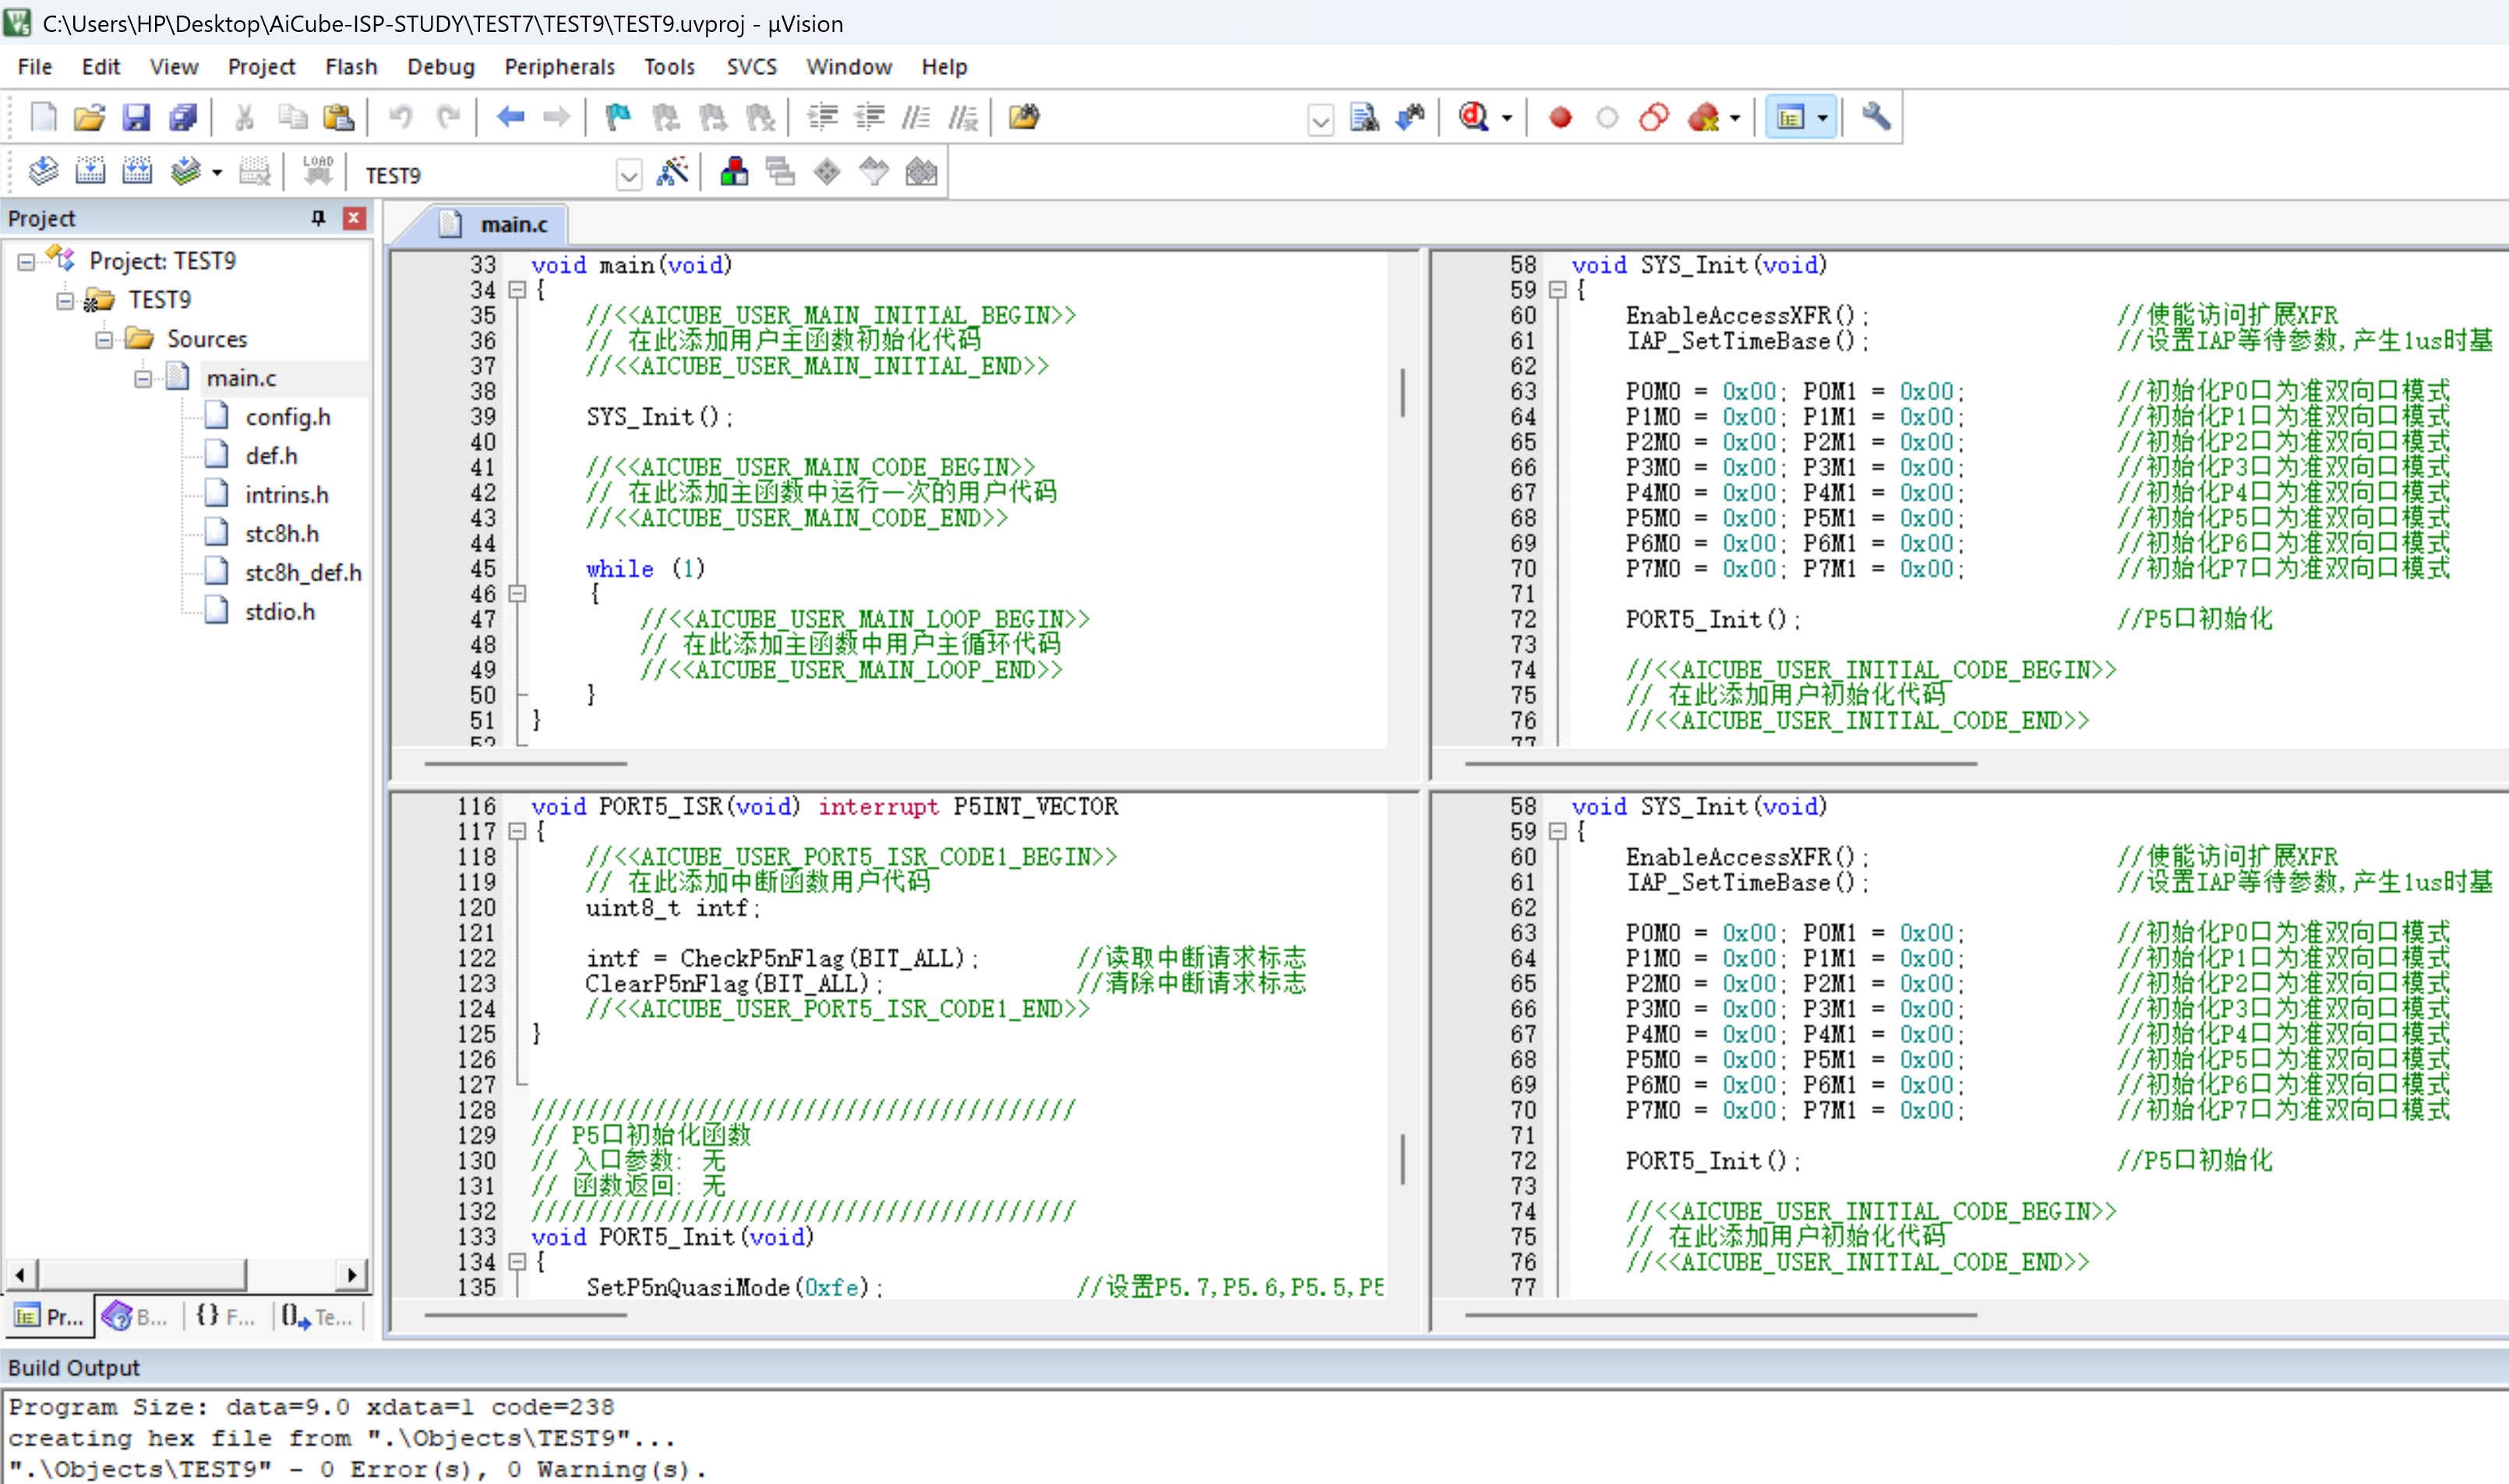Screen dimensions: 2509x1484
Task: Select stdio.h in the project tree
Action: point(279,612)
